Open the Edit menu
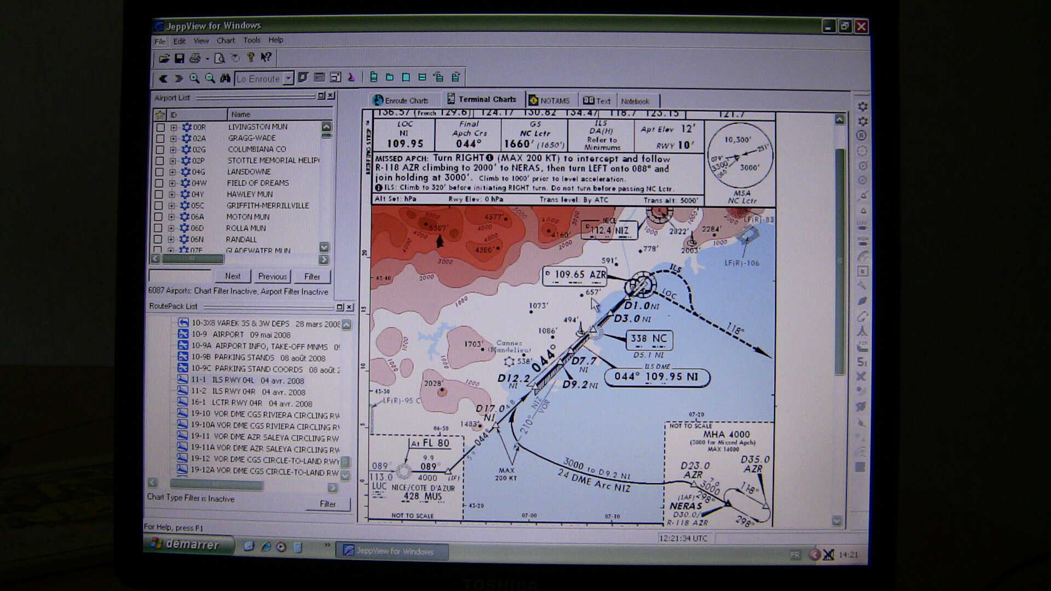 (x=179, y=41)
